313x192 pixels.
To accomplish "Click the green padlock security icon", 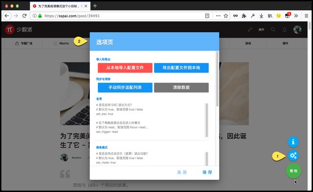I will (x=40, y=16).
